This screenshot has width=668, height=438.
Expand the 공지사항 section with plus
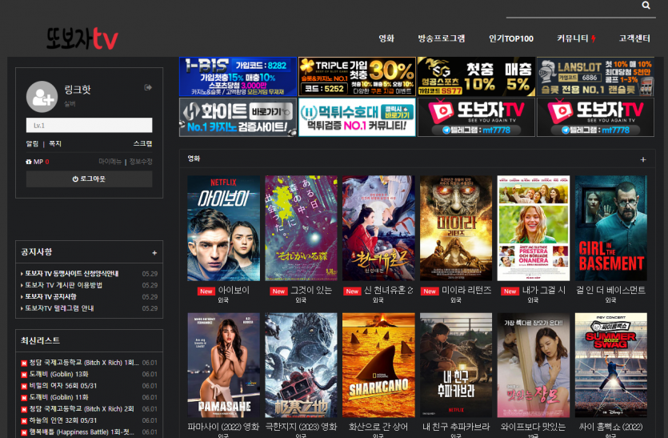tap(154, 252)
